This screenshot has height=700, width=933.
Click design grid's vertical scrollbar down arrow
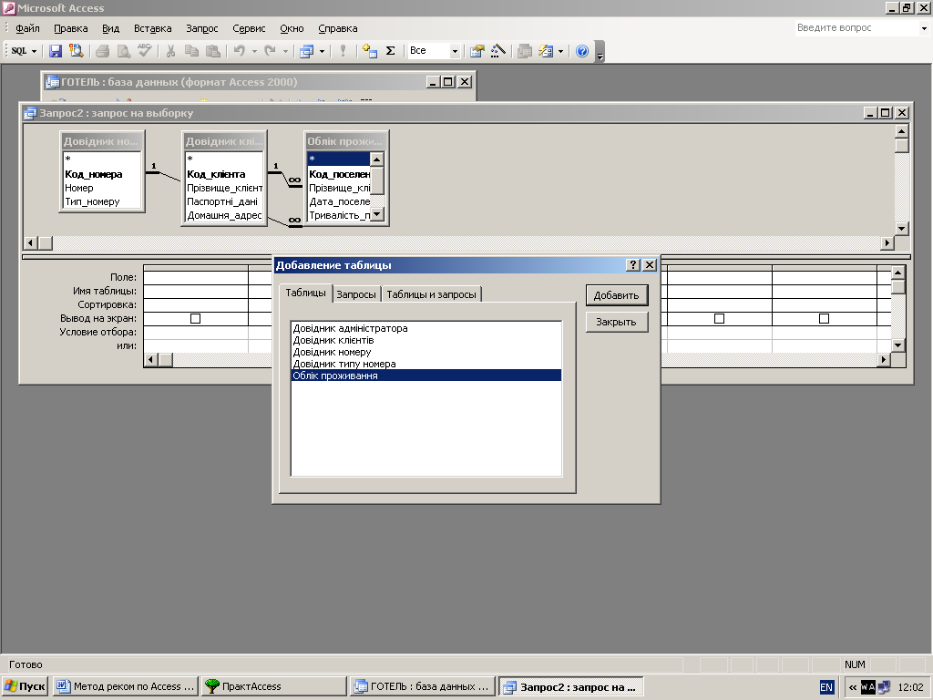click(x=897, y=345)
